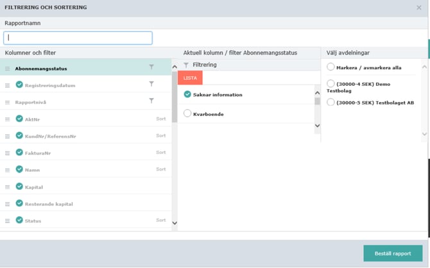Select (30000-4 SEK) Demo Testbolag department
Image resolution: width=430 pixels, height=268 pixels.
[x=331, y=84]
